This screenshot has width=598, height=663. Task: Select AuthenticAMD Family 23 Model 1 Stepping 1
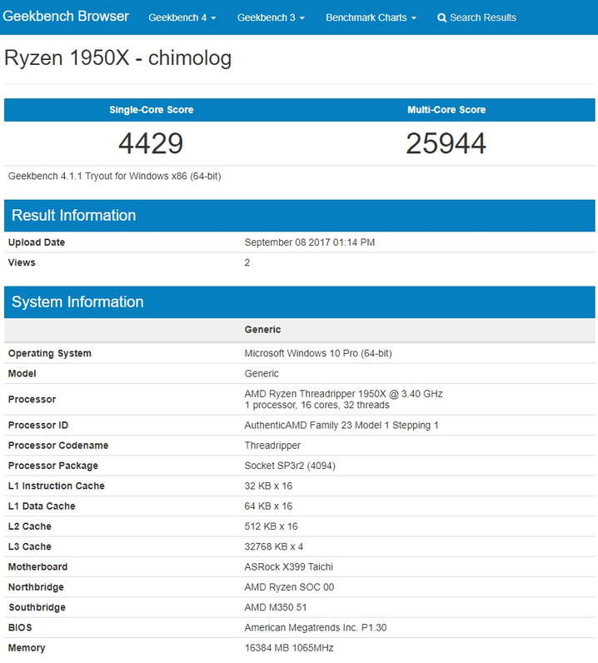point(341,426)
